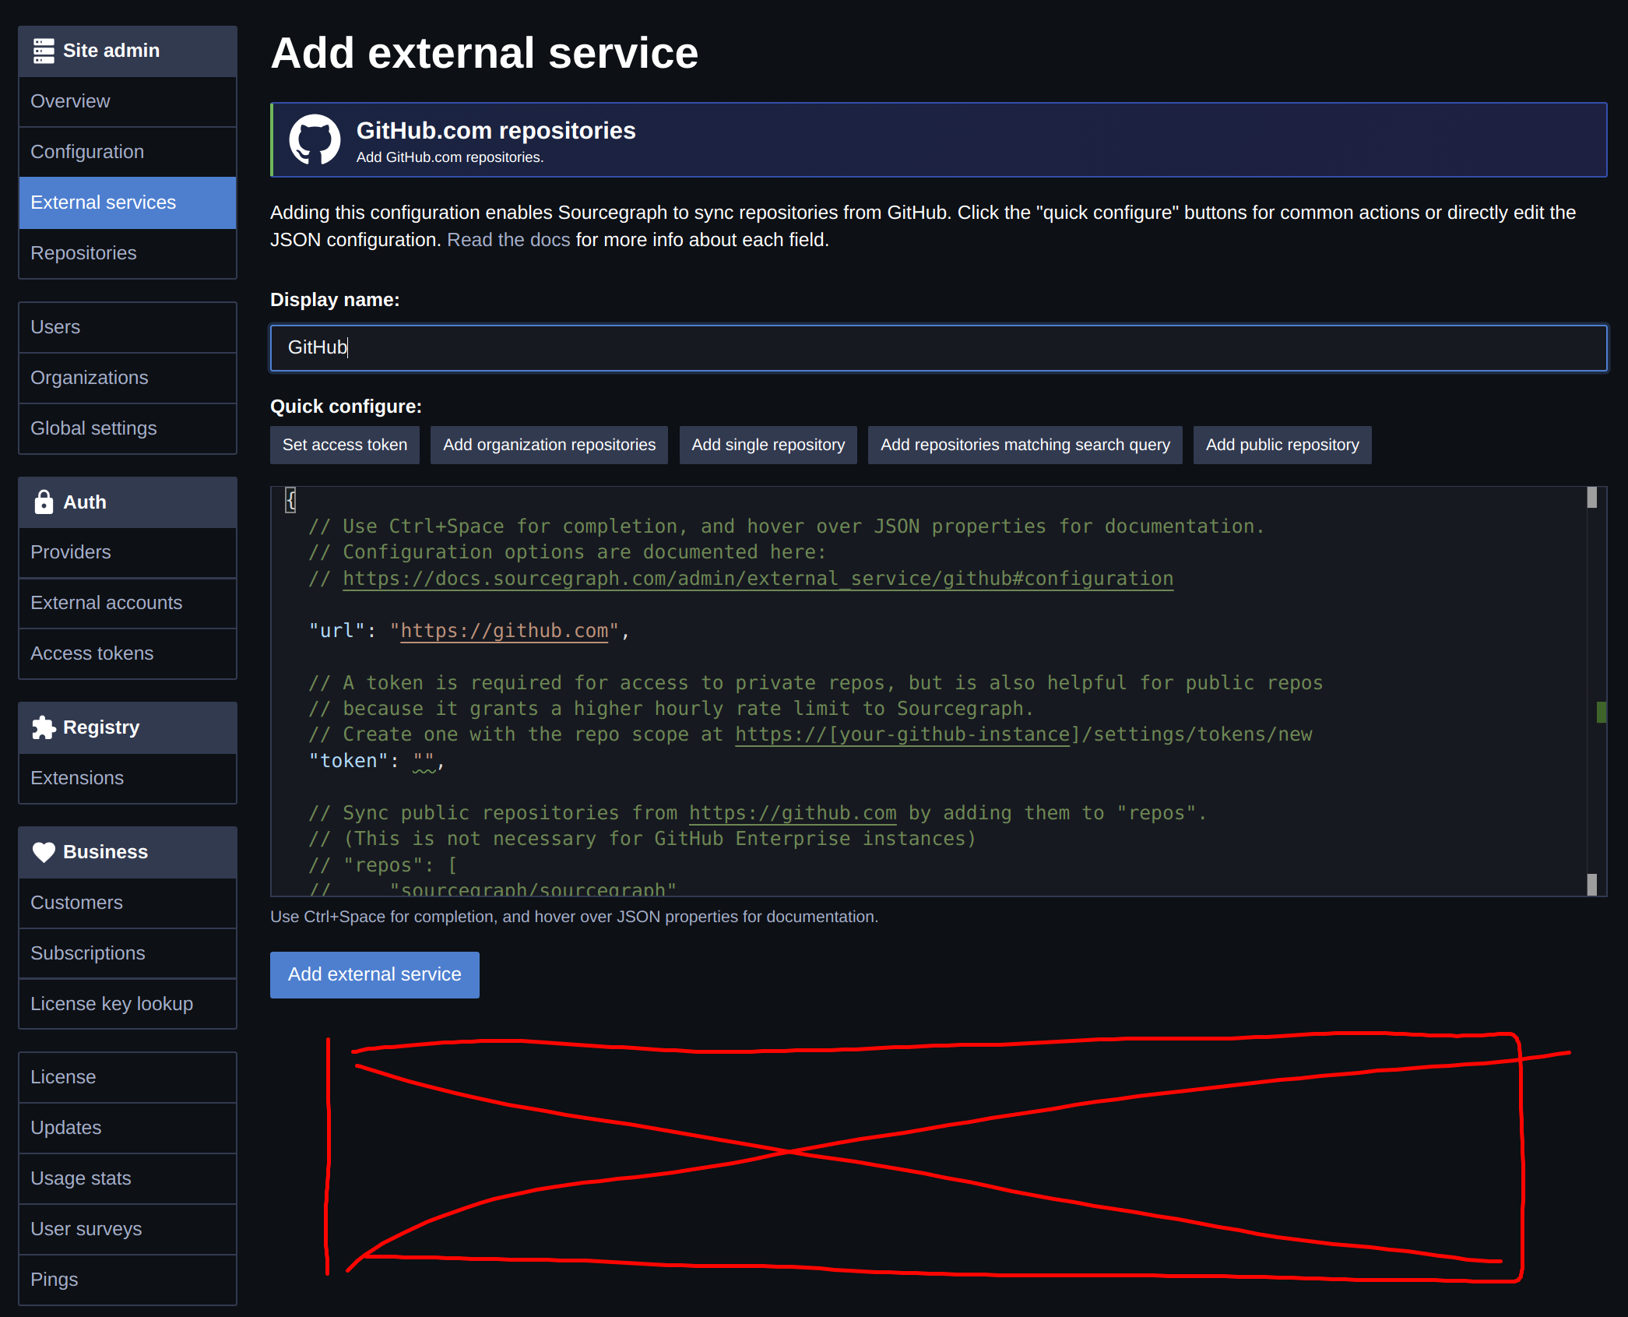Open the docs.sourcegraph.com configuration URL in editor
The image size is (1628, 1317).
pyautogui.click(x=758, y=579)
